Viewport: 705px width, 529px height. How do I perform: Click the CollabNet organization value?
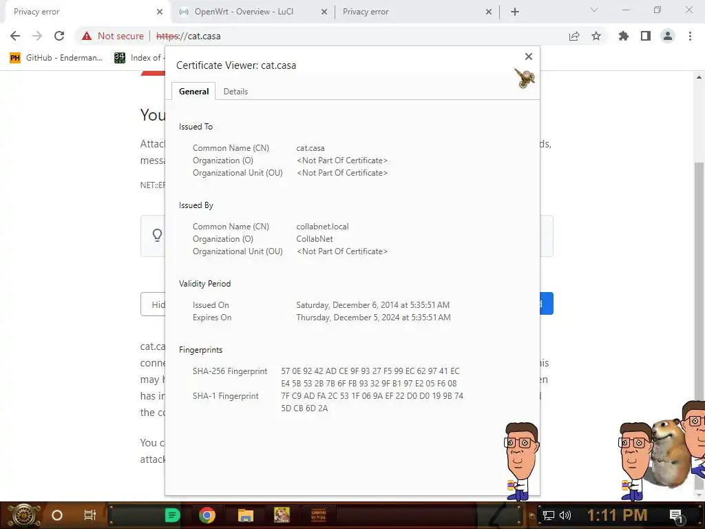pos(314,239)
